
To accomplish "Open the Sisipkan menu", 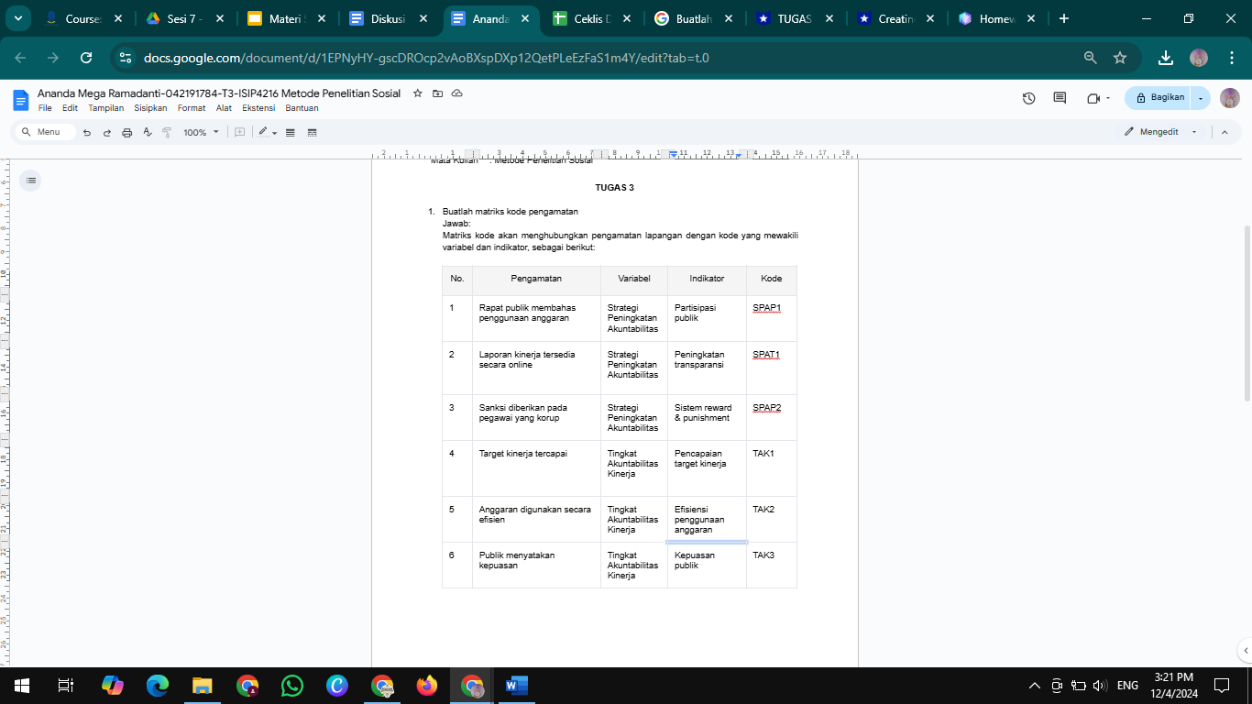I will click(150, 108).
